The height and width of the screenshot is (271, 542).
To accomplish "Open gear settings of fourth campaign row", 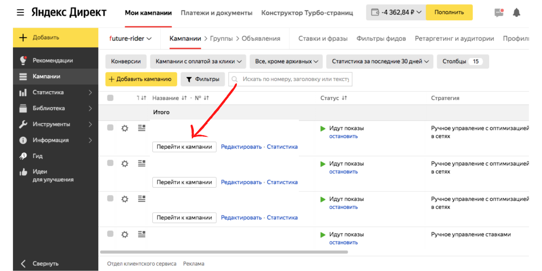I will [x=125, y=234].
